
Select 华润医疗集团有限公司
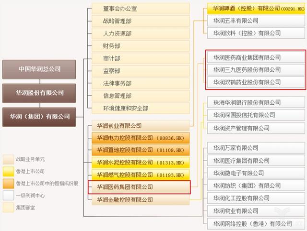[x=256, y=161]
